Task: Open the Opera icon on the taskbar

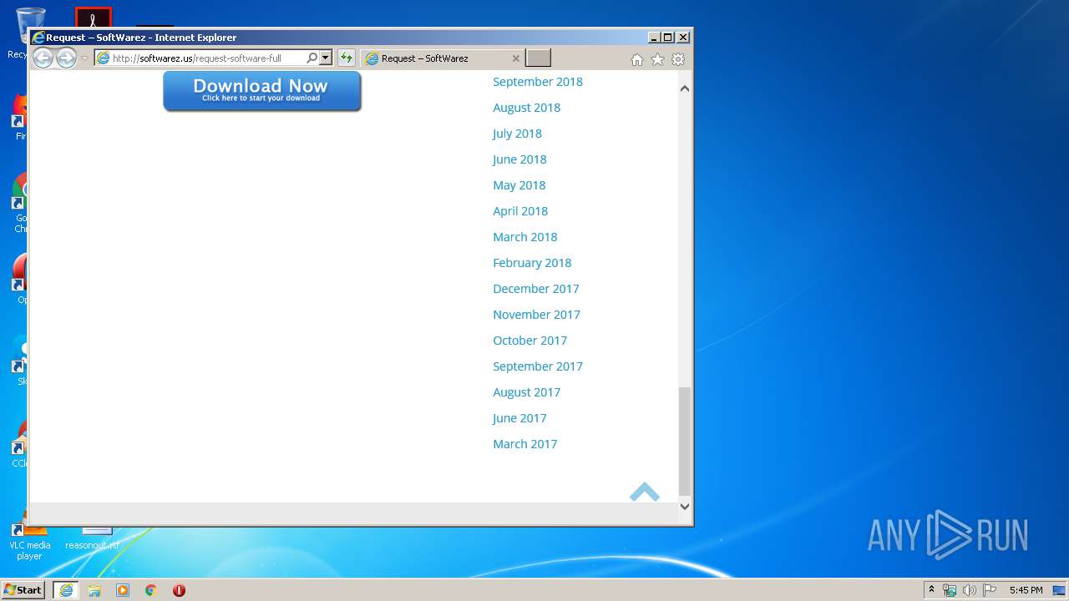Action: tap(179, 590)
